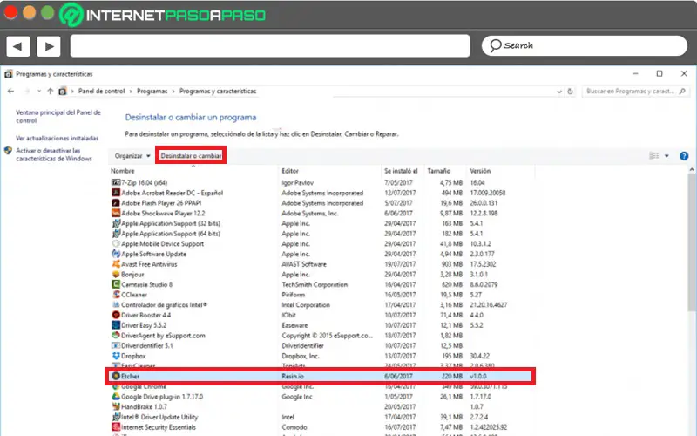Screen dimensions: 697x436
Task: Click the CCleaner program icon
Action: click(116, 294)
